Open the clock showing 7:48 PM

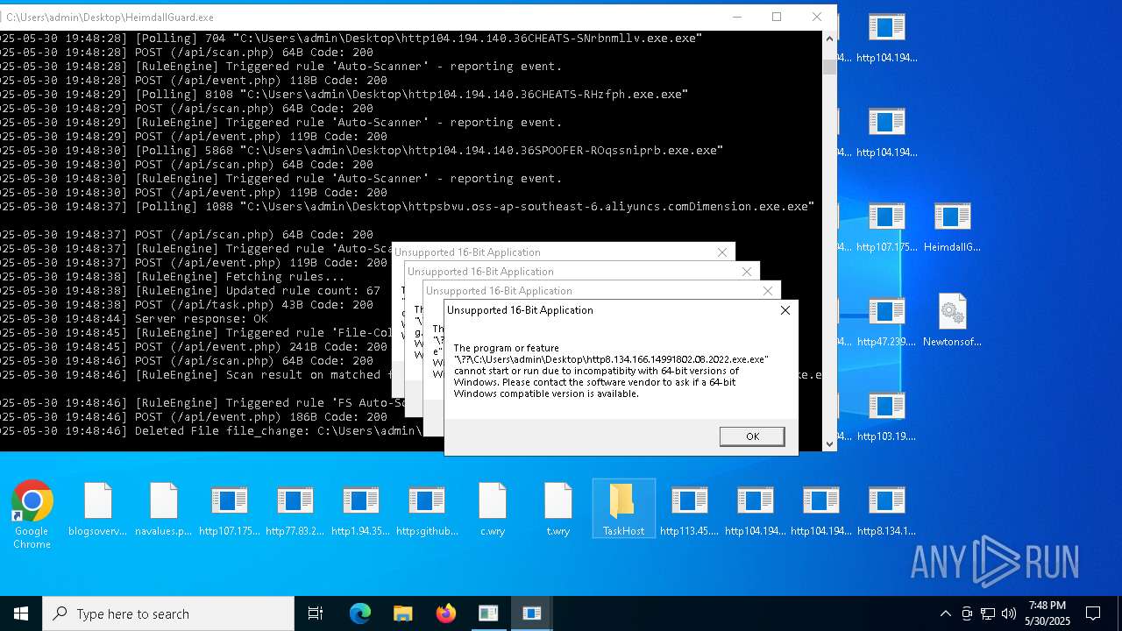pos(1047,613)
